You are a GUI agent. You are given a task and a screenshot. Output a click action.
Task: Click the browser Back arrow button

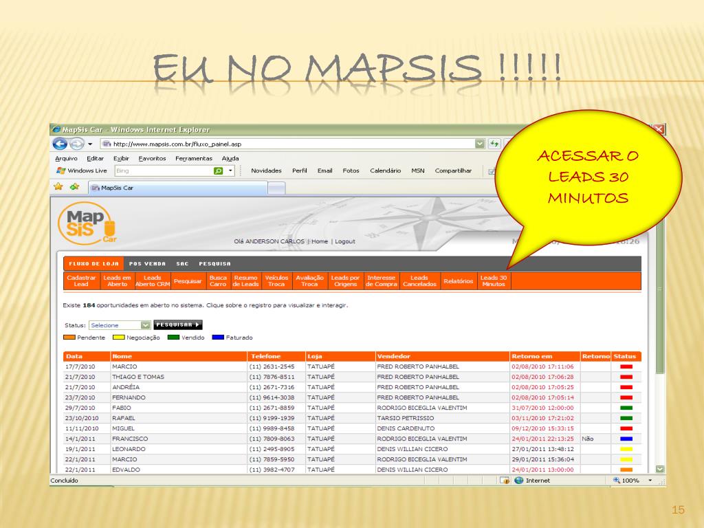click(60, 144)
